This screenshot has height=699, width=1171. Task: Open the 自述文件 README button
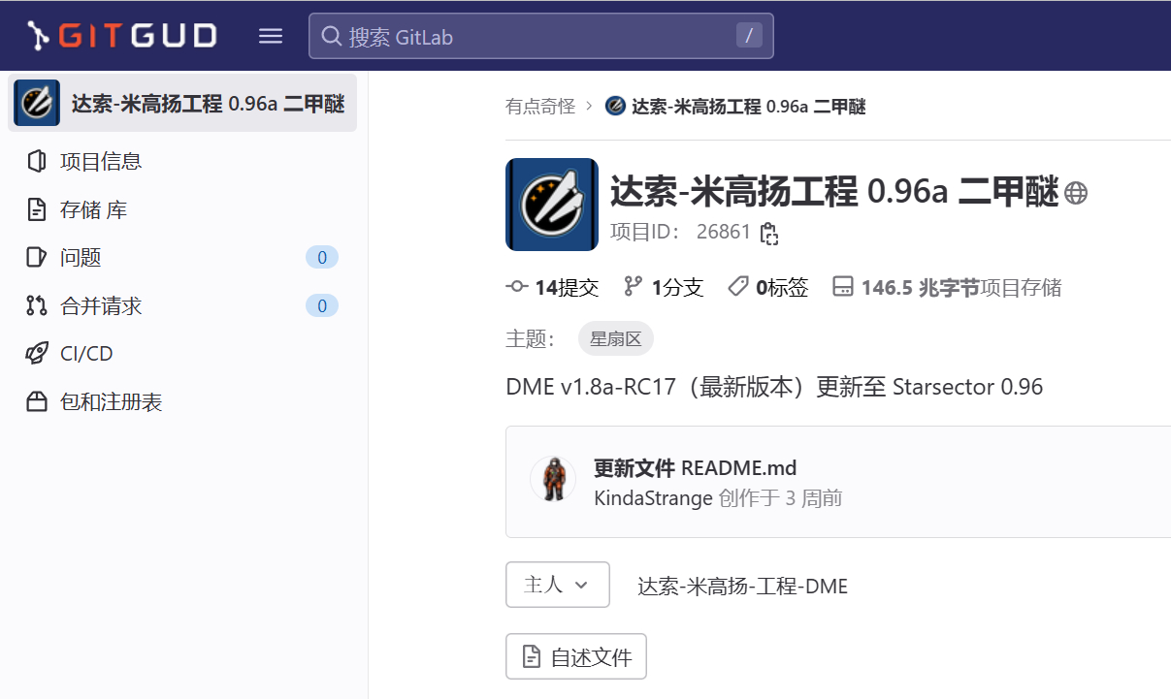pos(575,656)
